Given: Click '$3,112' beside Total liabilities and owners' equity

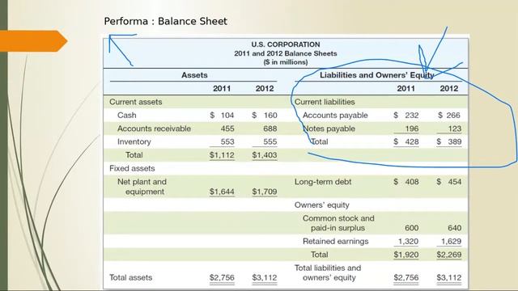Looking at the screenshot, I should pyautogui.click(x=449, y=278).
